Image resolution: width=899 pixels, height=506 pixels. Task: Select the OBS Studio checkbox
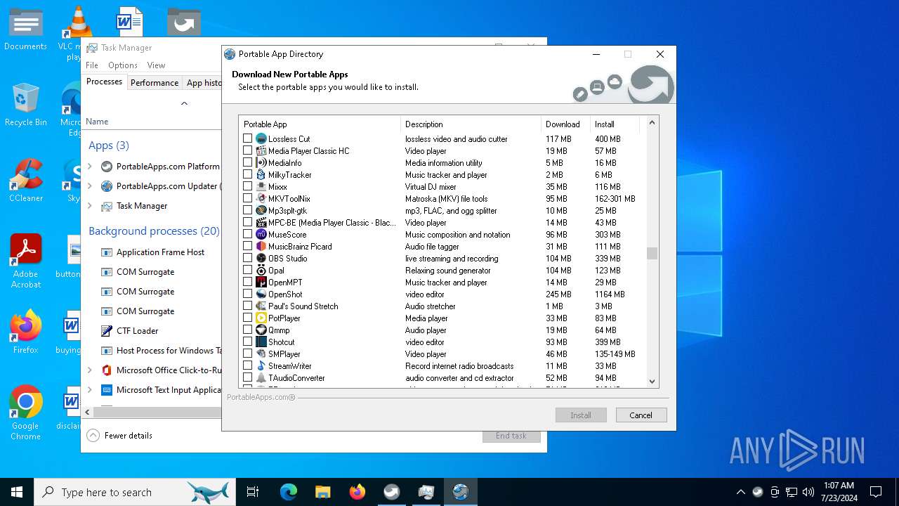[x=247, y=258]
